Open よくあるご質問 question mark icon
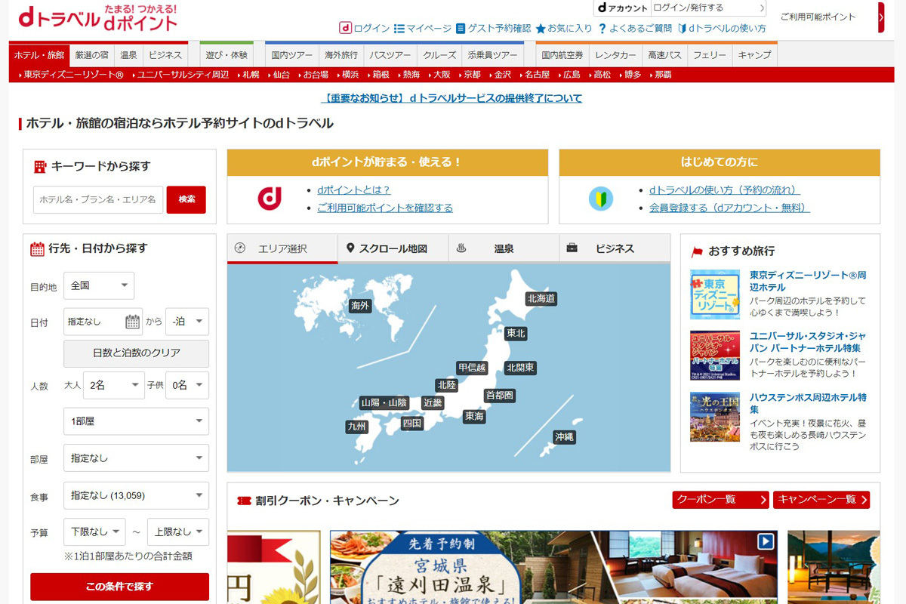Screen dimensions: 906x604 602,29
